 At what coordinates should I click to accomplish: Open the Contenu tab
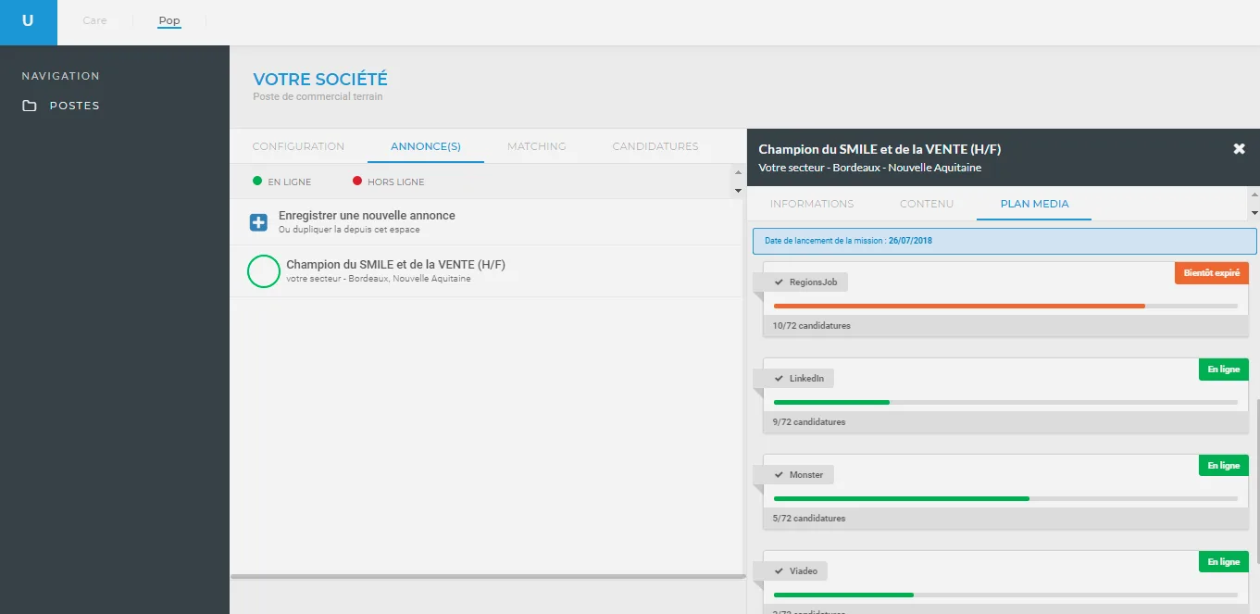927,204
